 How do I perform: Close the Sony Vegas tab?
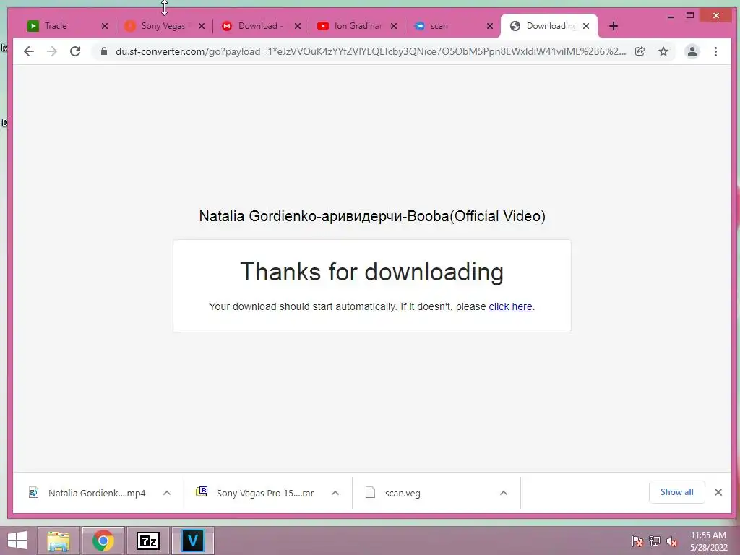(x=202, y=27)
